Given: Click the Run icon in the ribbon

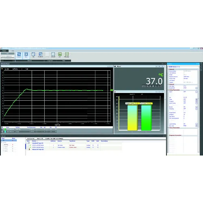Looking at the screenshot, I should 26,54.
